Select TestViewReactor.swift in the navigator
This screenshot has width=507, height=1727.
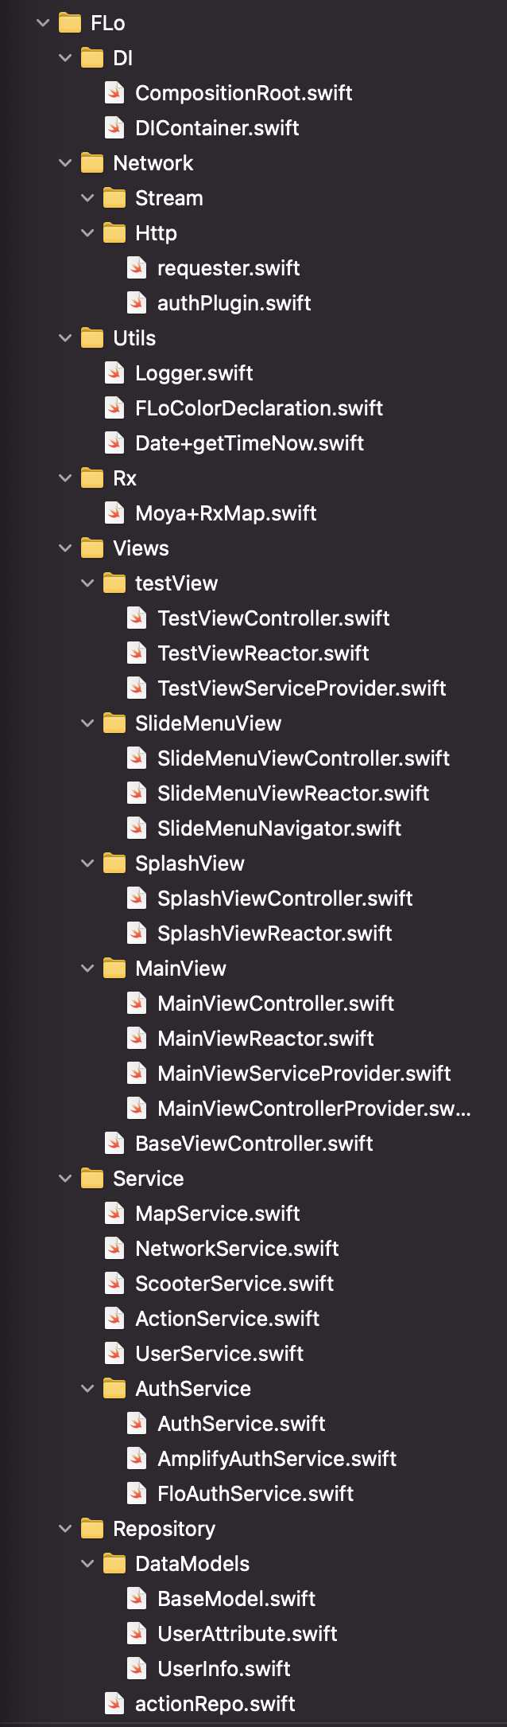[263, 653]
